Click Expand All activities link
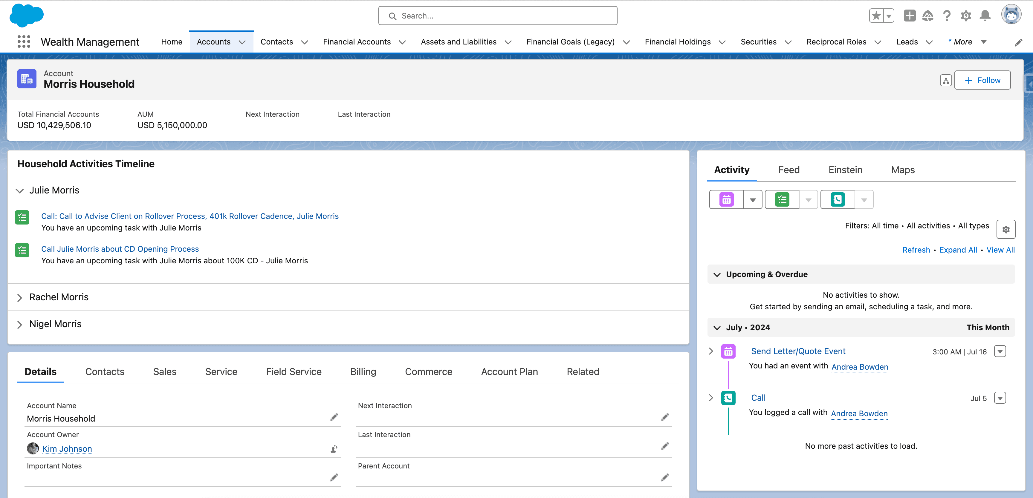Image resolution: width=1033 pixels, height=498 pixels. tap(958, 250)
